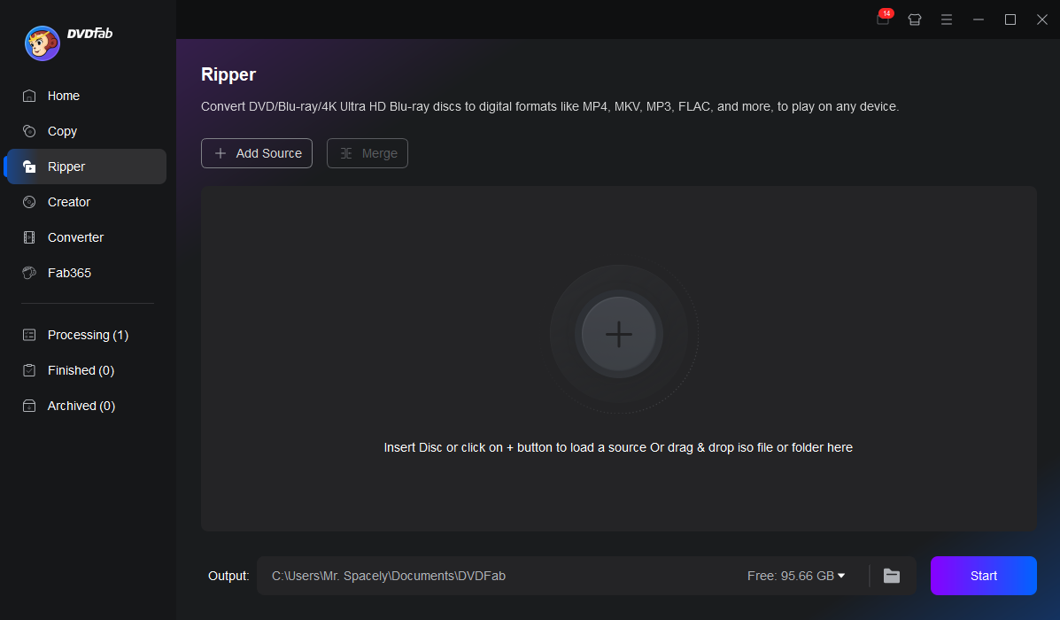The height and width of the screenshot is (620, 1060).
Task: Open the Creator module
Action: [87, 202]
